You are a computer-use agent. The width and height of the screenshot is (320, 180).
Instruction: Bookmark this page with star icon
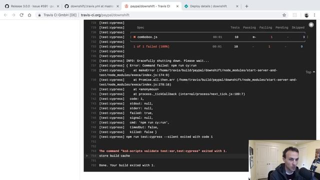coord(284,15)
